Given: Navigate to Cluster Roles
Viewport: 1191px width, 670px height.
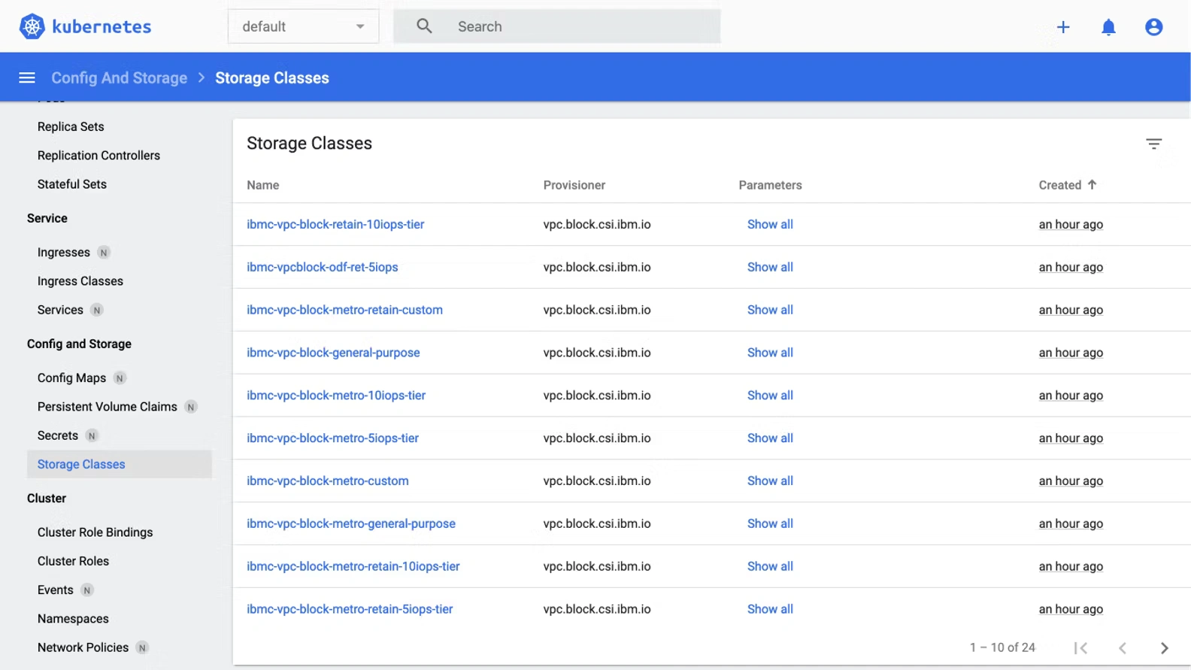Looking at the screenshot, I should point(73,561).
